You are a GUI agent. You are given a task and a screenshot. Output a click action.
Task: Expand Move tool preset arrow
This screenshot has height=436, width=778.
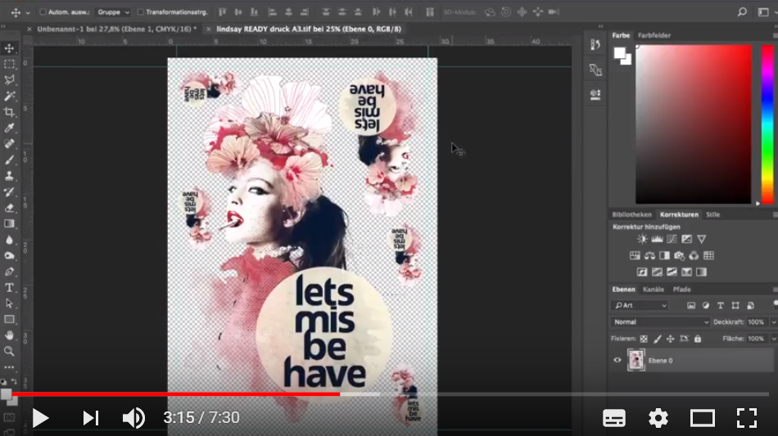coord(28,12)
